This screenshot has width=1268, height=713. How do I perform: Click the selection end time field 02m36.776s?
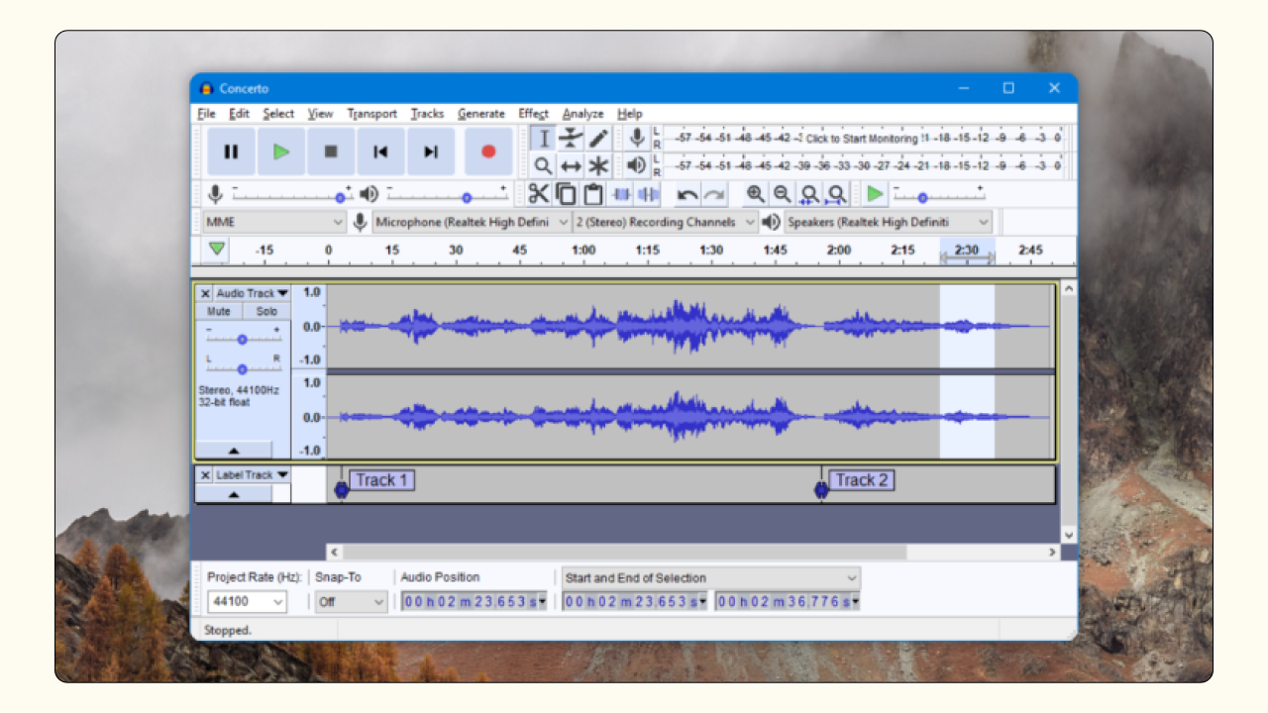pos(788,601)
